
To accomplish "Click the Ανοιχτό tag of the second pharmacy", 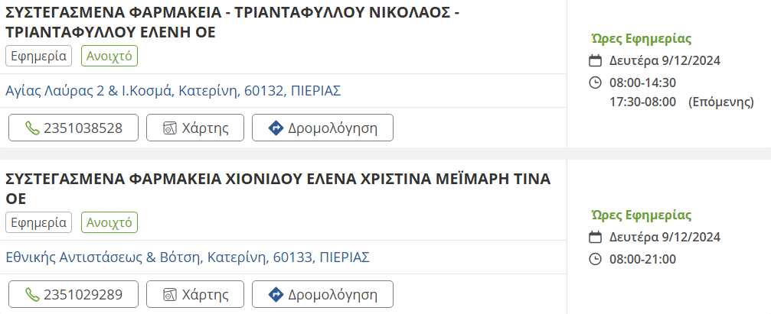I will point(109,222).
